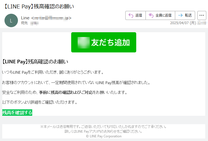The width and height of the screenshot is (208, 141).
Task: Click the green 友だち追加 banner
Action: 104,42
